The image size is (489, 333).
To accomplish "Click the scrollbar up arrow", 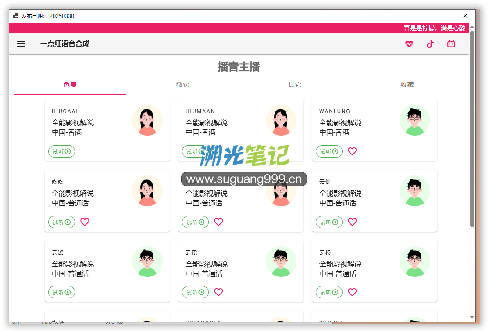I will 472,26.
